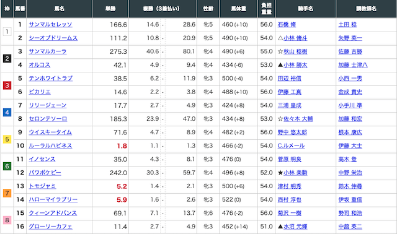This screenshot has width=397, height=234.
Task: Open horse サンマルセレッソ link
Action: (50, 25)
